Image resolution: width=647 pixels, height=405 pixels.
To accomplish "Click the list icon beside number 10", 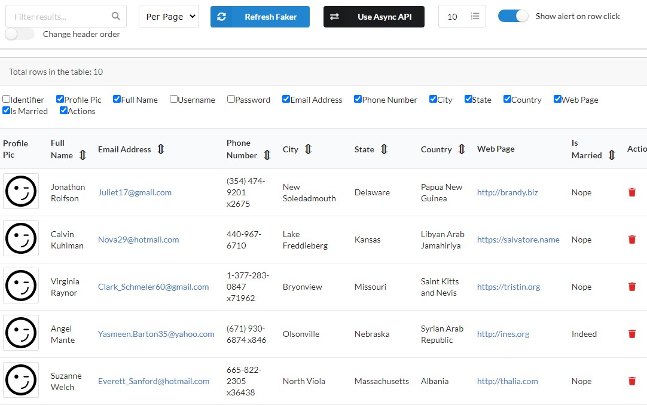I will [x=475, y=16].
